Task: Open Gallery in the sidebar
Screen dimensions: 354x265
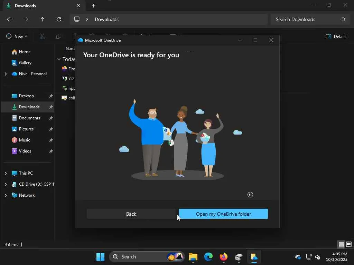Action: [x=25, y=63]
